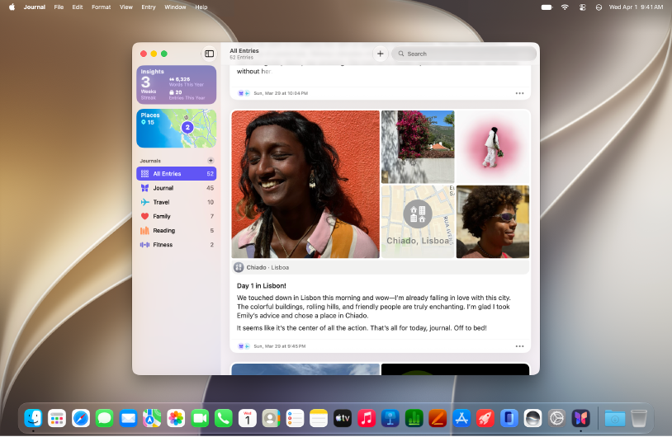672x437 pixels.
Task: Open Calendar from the Dock
Action: [248, 418]
